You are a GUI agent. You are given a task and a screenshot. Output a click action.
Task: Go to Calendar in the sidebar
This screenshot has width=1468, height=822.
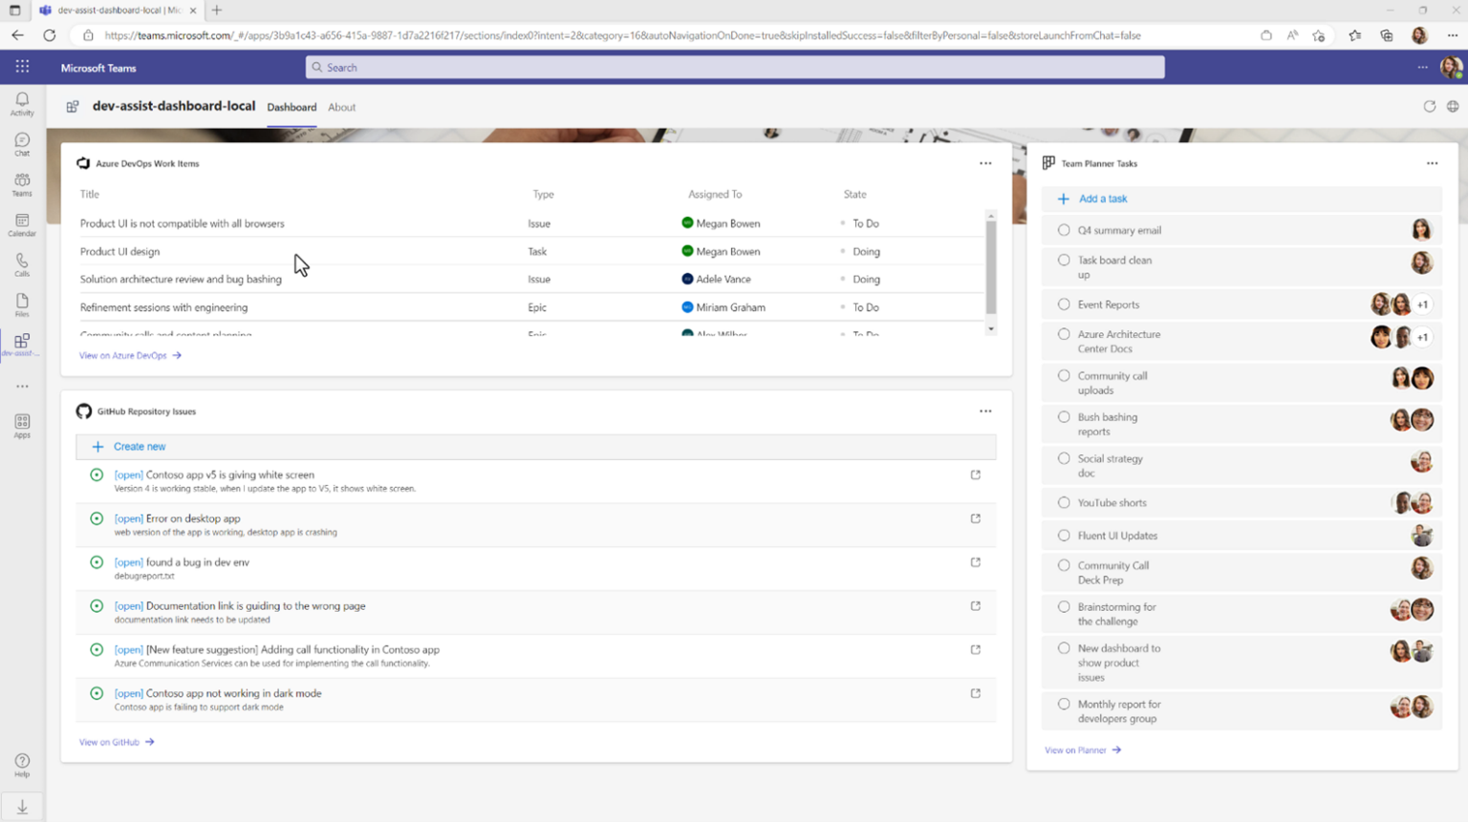[22, 224]
